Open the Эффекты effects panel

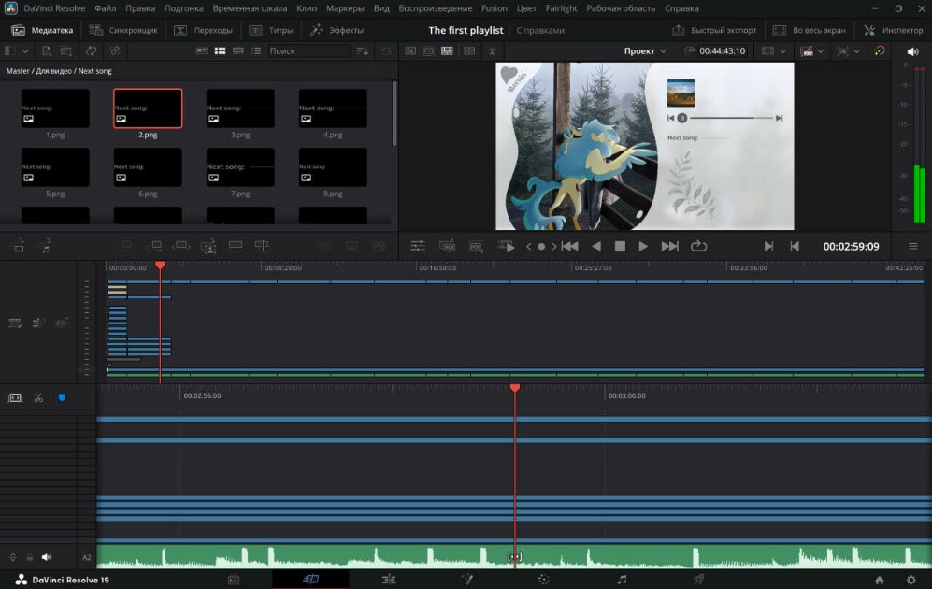point(337,30)
